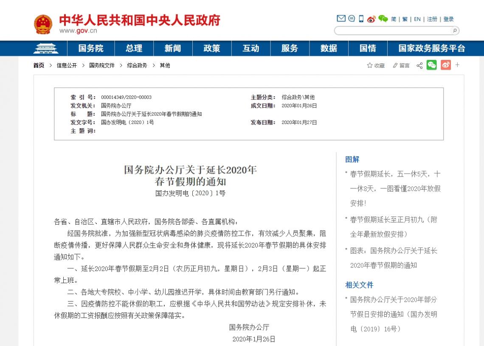Click the palace building icon in navigation bar
The image size is (484, 346).
[x=46, y=48]
